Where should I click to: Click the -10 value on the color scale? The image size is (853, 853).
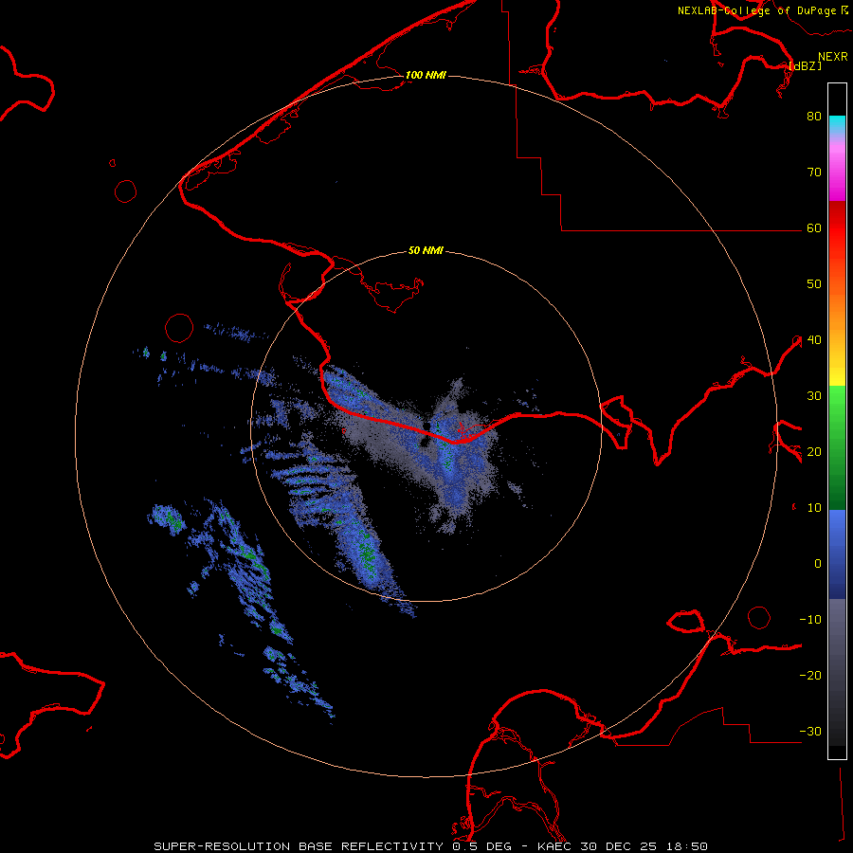click(x=810, y=620)
